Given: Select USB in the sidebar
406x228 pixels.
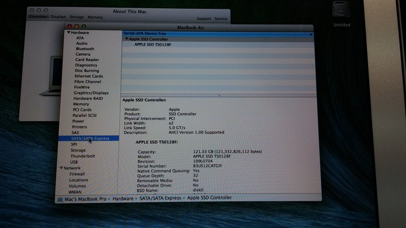Looking at the screenshot, I should tap(74, 162).
